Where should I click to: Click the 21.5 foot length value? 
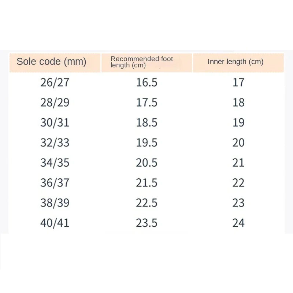pyautogui.click(x=147, y=183)
